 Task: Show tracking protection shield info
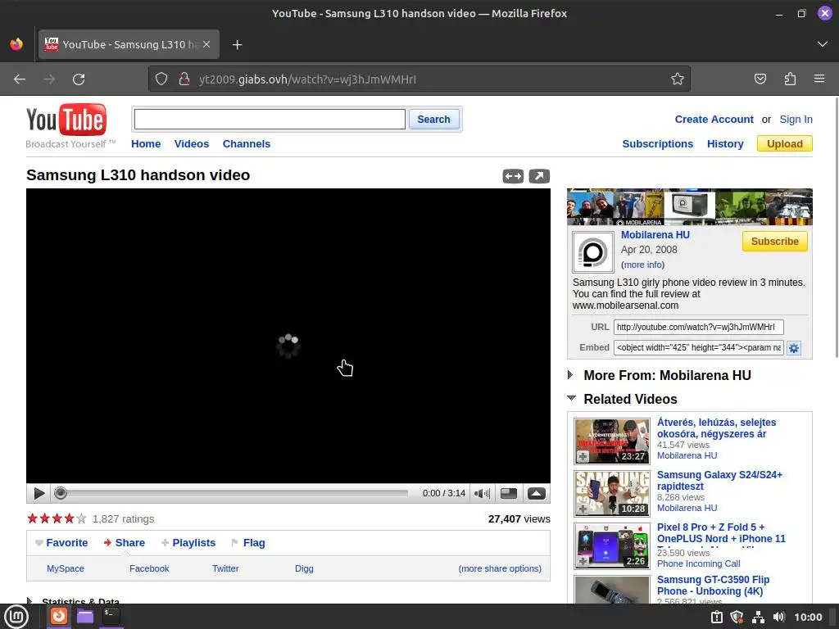pos(161,79)
